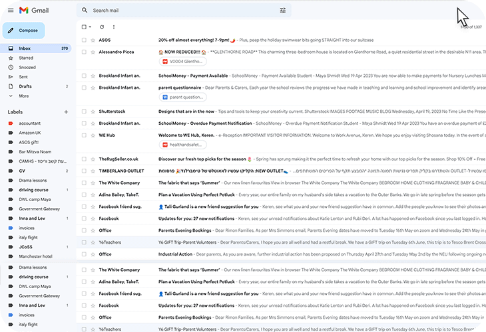Focus the Search mail field
This screenshot has height=332, width=486.
[184, 10]
